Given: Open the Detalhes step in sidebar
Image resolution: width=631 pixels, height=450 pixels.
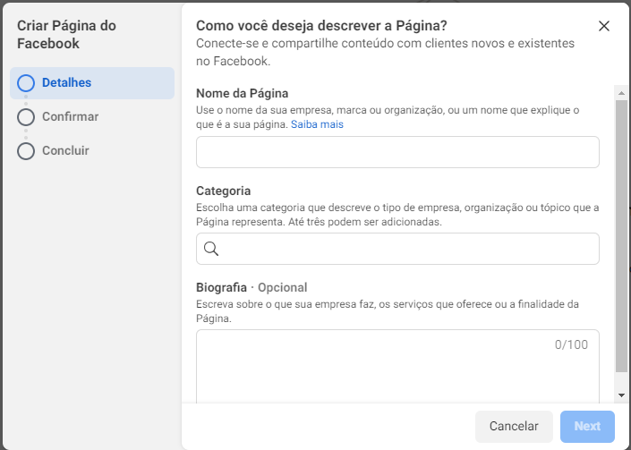Looking at the screenshot, I should (92, 83).
